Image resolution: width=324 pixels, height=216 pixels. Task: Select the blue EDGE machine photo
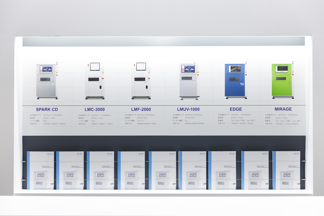(236, 81)
